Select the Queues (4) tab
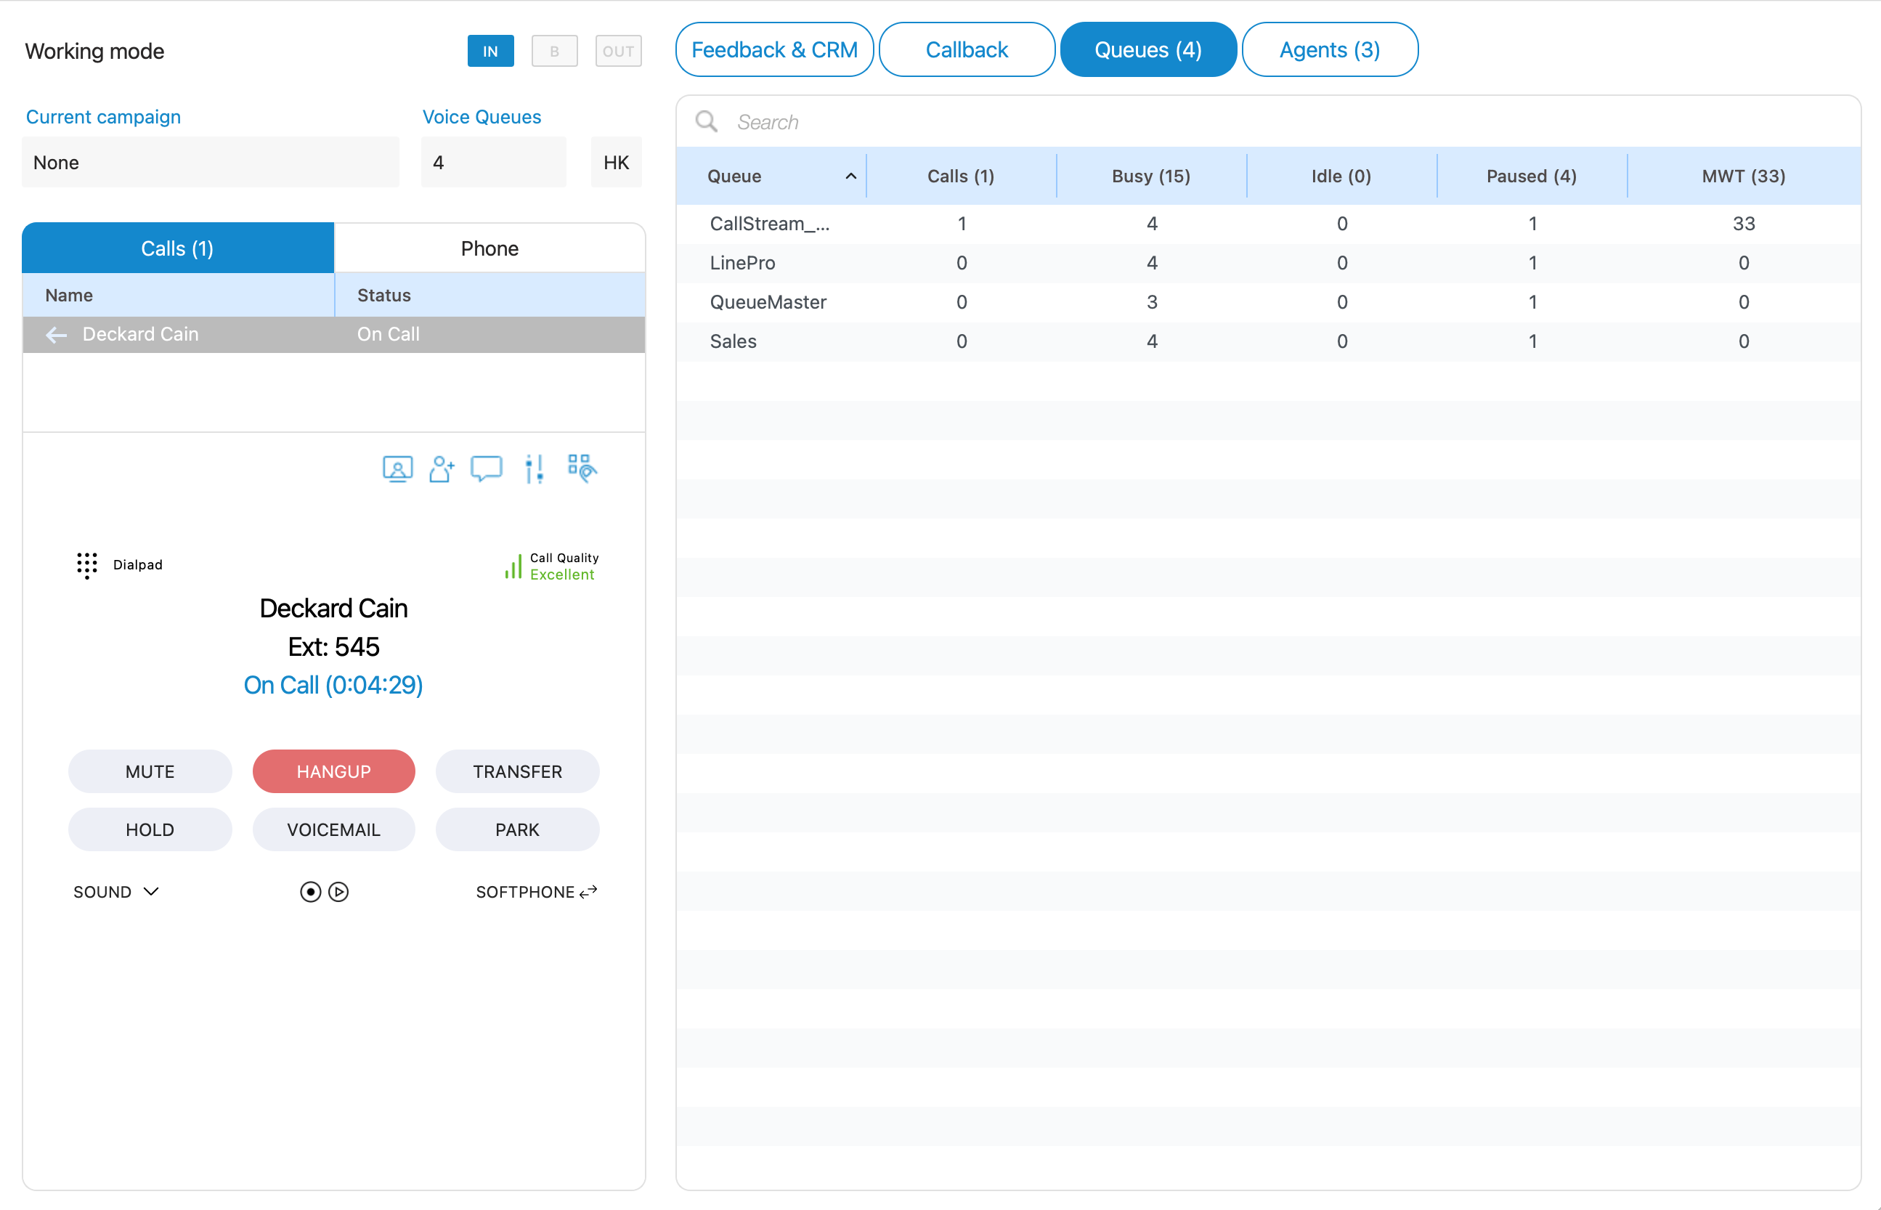The height and width of the screenshot is (1210, 1881). 1148,49
